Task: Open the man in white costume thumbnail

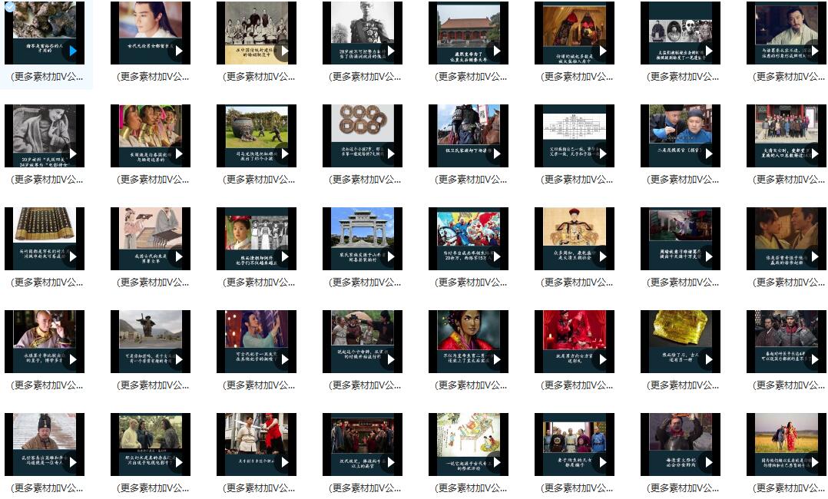Action: click(150, 32)
